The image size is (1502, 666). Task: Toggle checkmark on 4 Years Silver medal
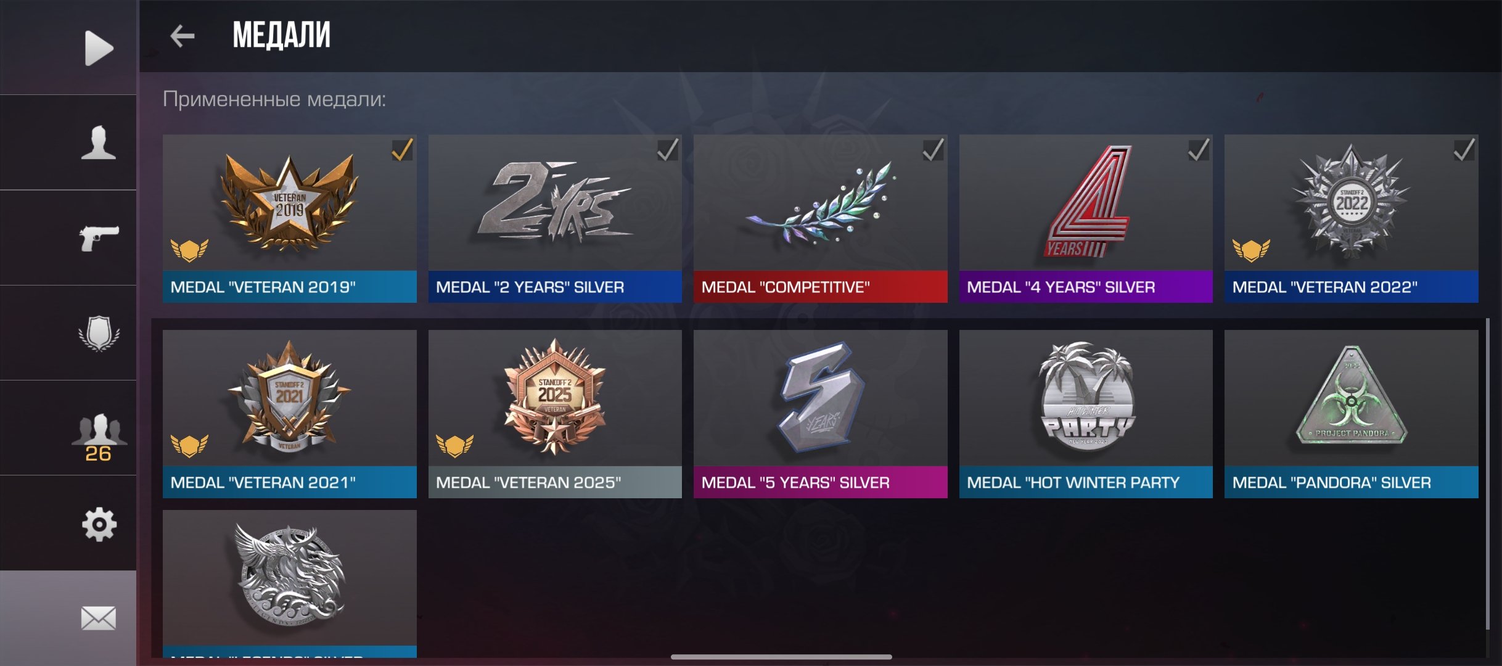click(x=1199, y=150)
